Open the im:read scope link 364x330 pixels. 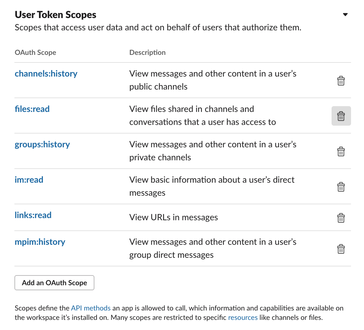coord(29,179)
